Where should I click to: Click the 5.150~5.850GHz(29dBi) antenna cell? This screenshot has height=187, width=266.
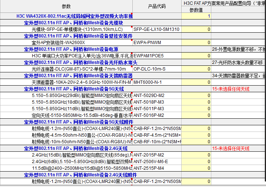(82, 96)
